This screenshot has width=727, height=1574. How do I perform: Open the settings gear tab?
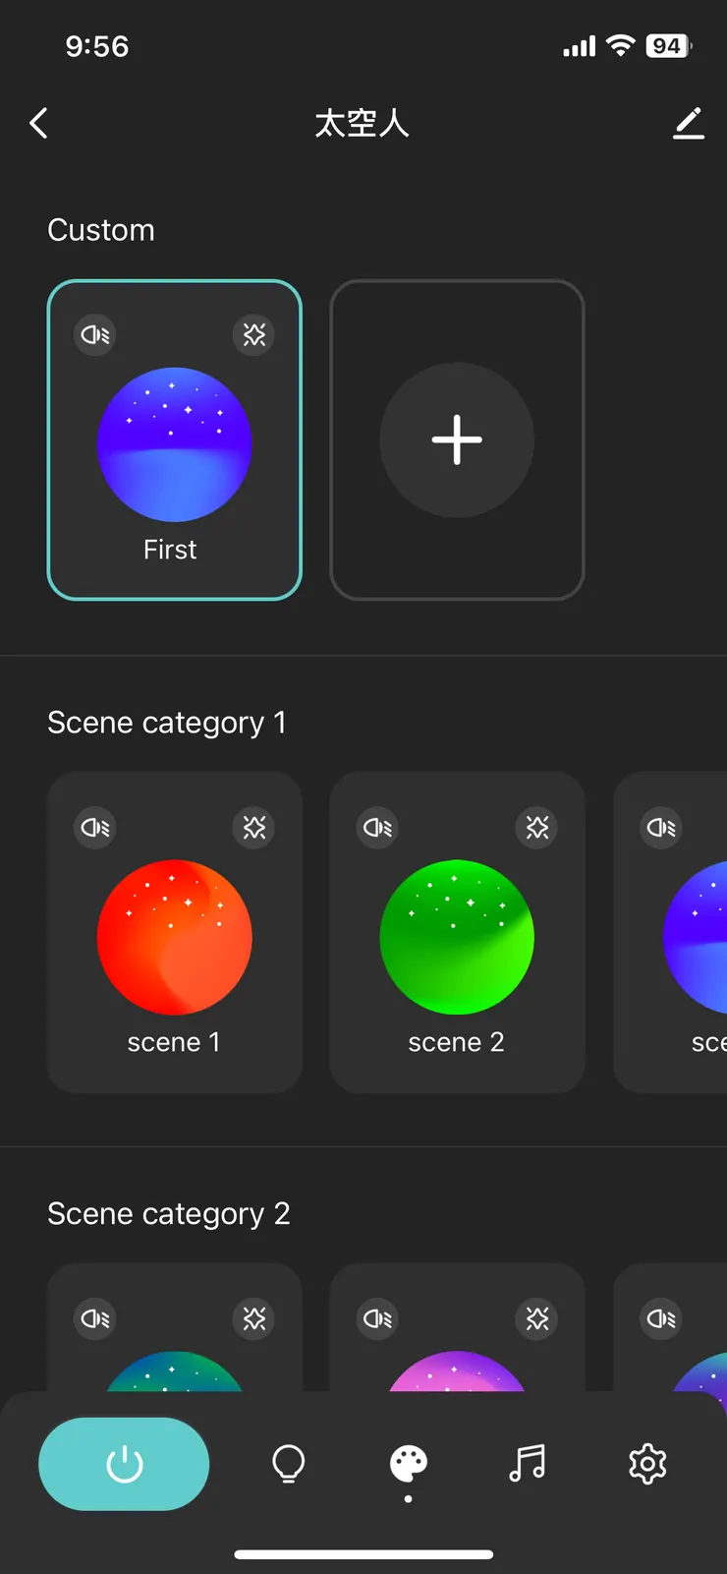pos(647,1464)
